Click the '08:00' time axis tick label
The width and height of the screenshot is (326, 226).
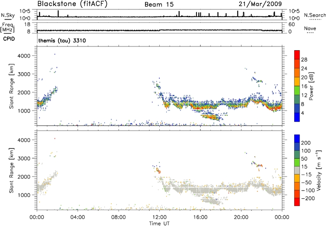tap(119, 217)
